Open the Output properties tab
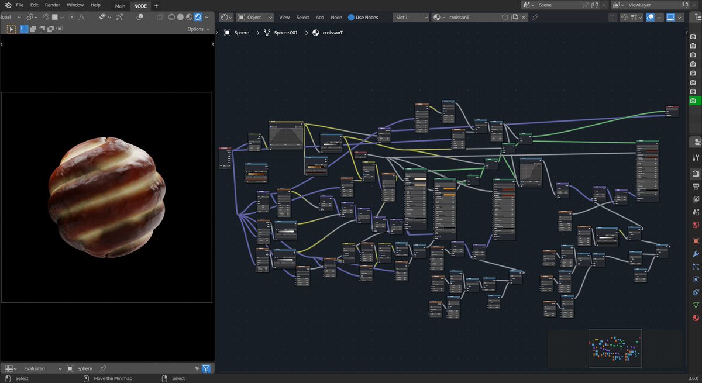 tap(696, 187)
